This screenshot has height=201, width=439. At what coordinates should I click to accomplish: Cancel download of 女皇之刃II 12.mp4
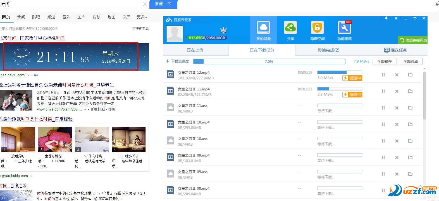[397, 75]
